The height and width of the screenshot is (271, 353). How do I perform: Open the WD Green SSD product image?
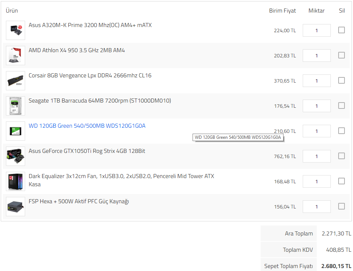tap(16, 131)
